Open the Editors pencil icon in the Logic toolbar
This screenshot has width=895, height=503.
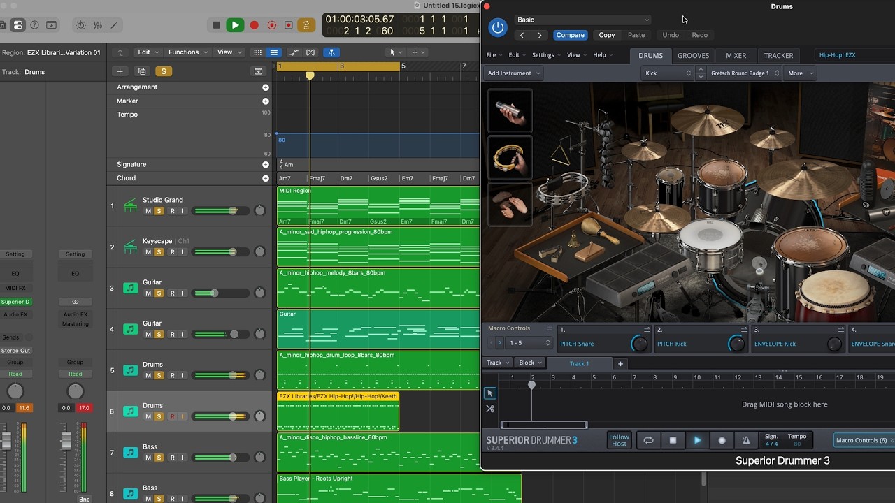(114, 25)
